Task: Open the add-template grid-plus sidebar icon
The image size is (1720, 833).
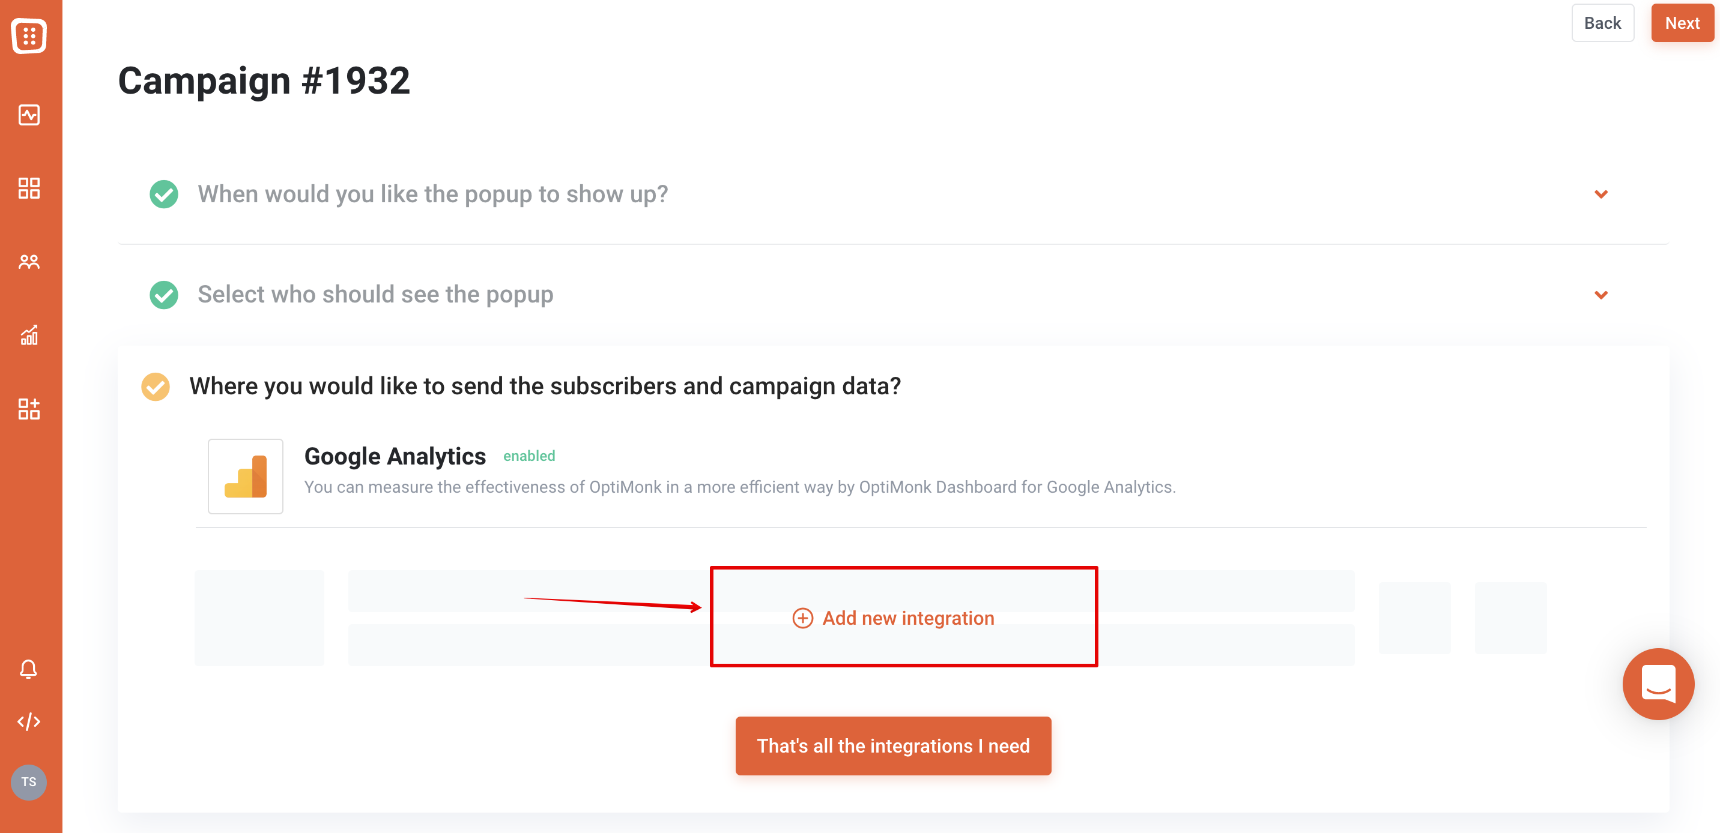Action: click(29, 409)
